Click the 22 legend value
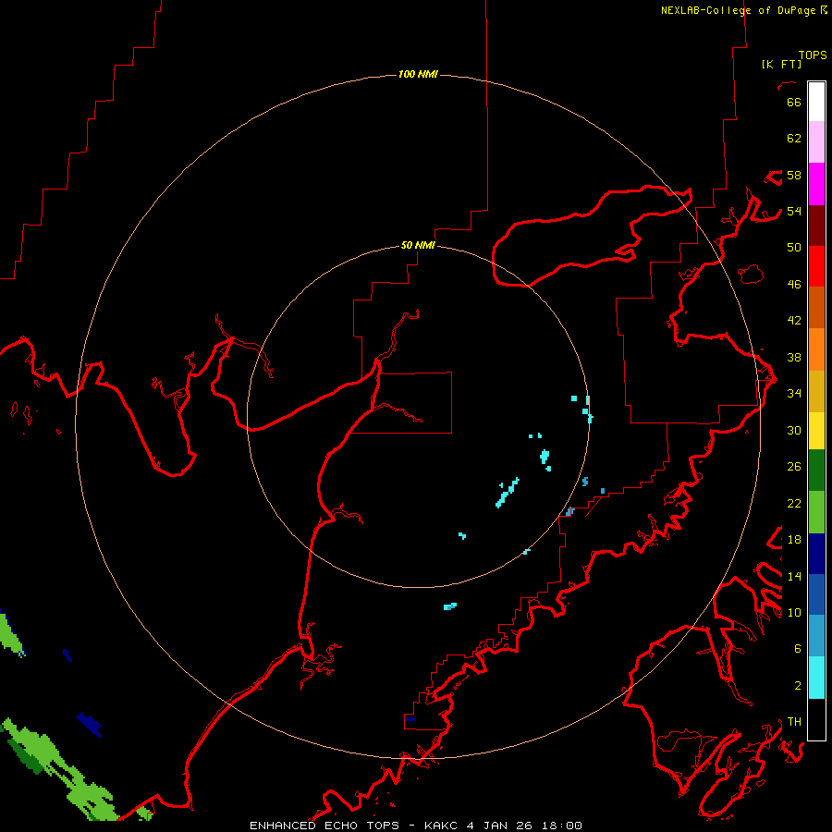The height and width of the screenshot is (832, 832). (794, 503)
